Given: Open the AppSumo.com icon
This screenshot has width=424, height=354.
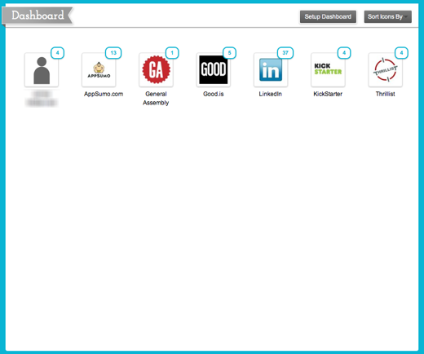Looking at the screenshot, I should click(x=99, y=70).
